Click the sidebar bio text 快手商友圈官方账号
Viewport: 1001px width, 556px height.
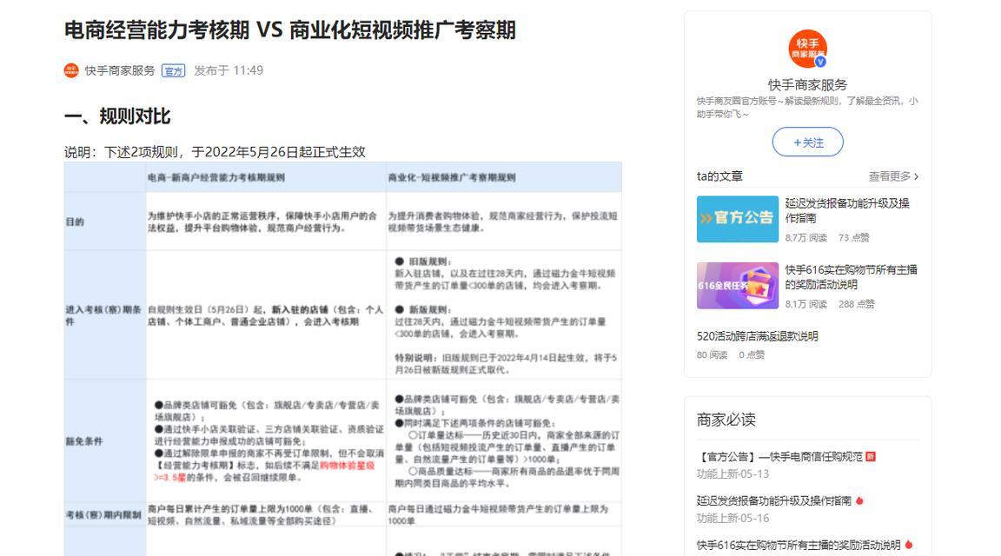(807, 107)
